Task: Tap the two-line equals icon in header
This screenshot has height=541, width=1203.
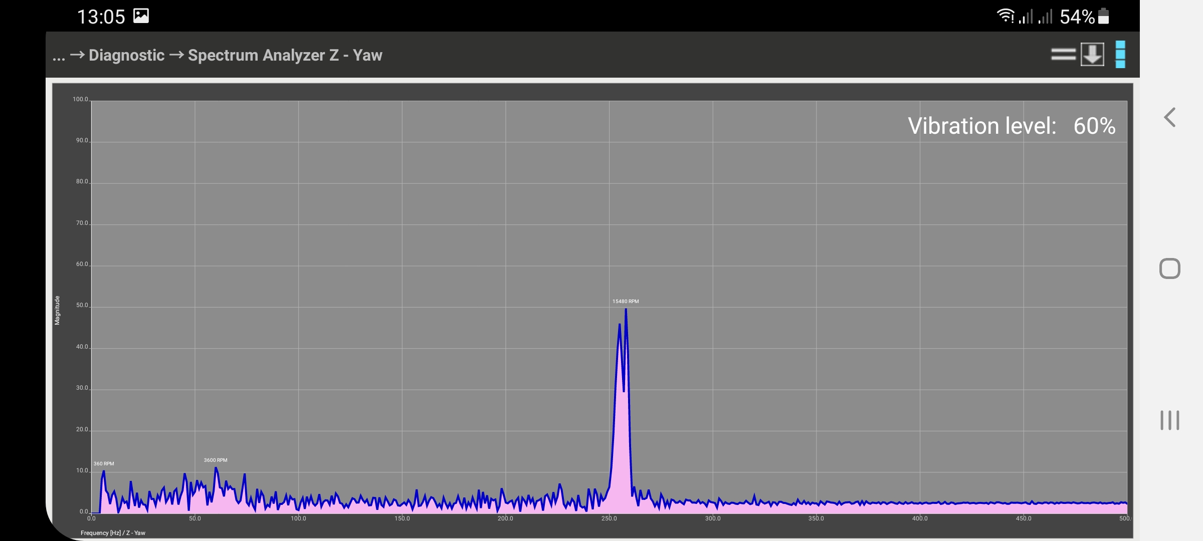Action: coord(1063,54)
